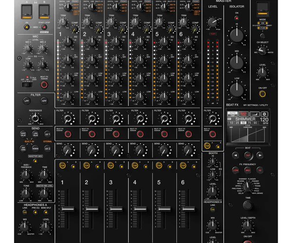Click the channel 2 FILTER knob
292x243 pixels.
92,118
